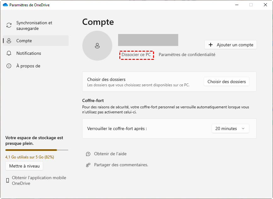Go to À propos de section
This screenshot has width=273, height=199.
coord(36,66)
